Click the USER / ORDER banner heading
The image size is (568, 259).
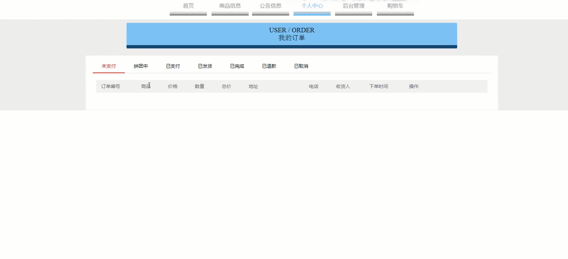click(x=292, y=30)
